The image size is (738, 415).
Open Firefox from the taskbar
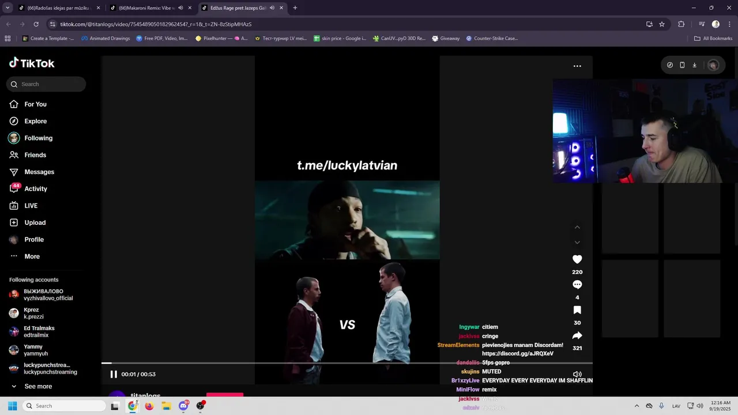(149, 406)
